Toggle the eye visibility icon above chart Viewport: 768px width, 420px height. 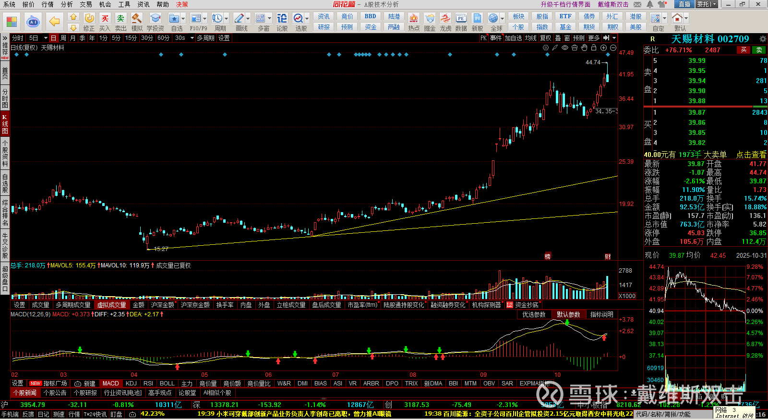565,48
